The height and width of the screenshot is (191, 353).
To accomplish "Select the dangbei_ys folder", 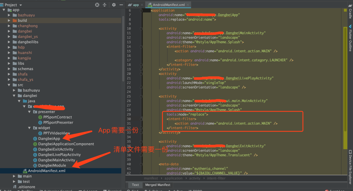I will [x=28, y=37].
